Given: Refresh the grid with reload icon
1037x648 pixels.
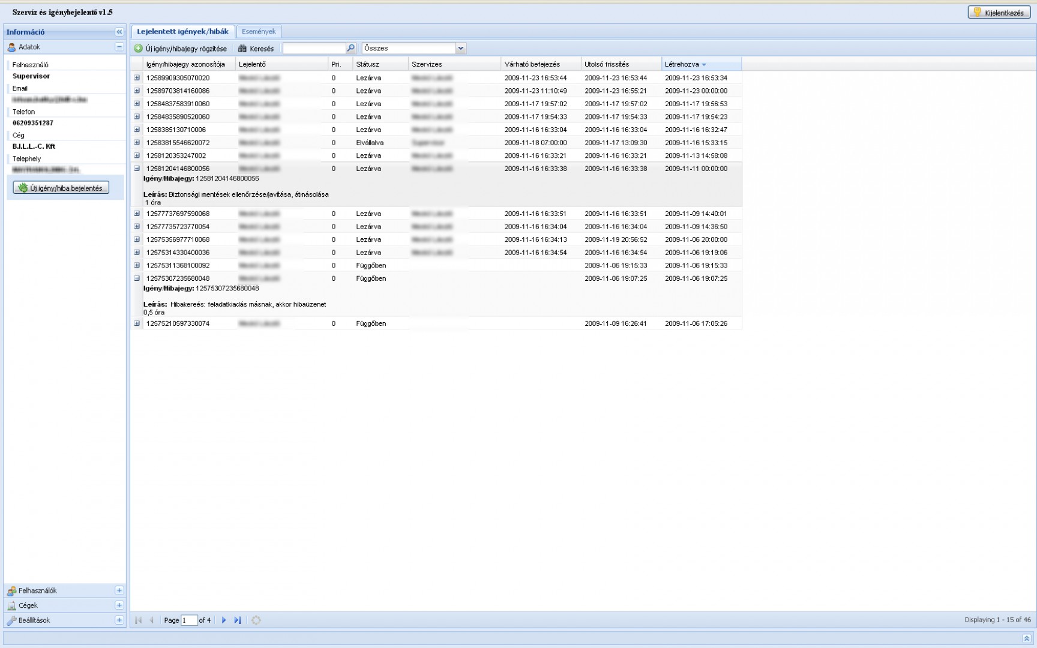Looking at the screenshot, I should coord(256,620).
